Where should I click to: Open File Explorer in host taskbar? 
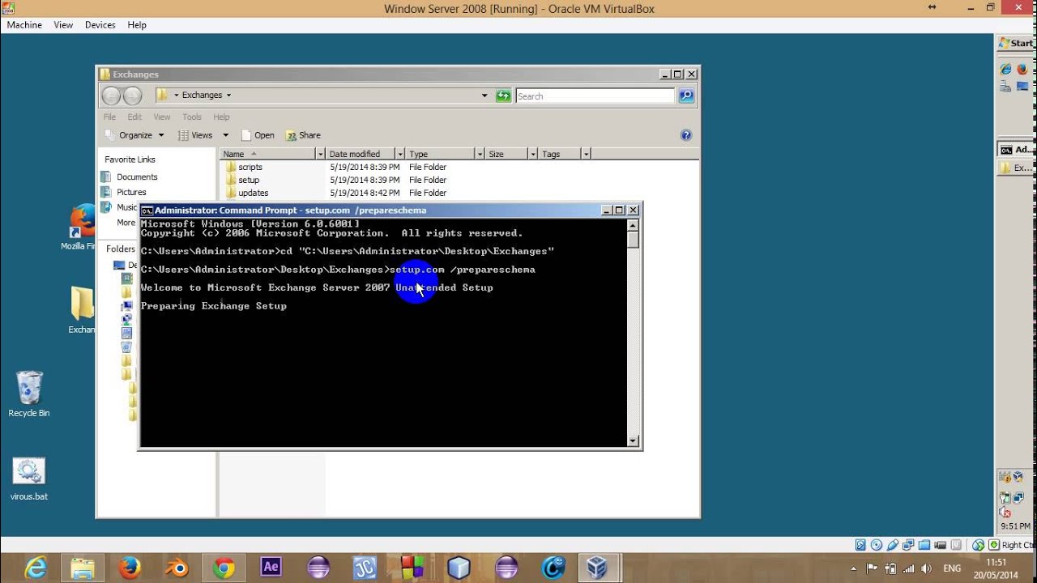point(83,568)
